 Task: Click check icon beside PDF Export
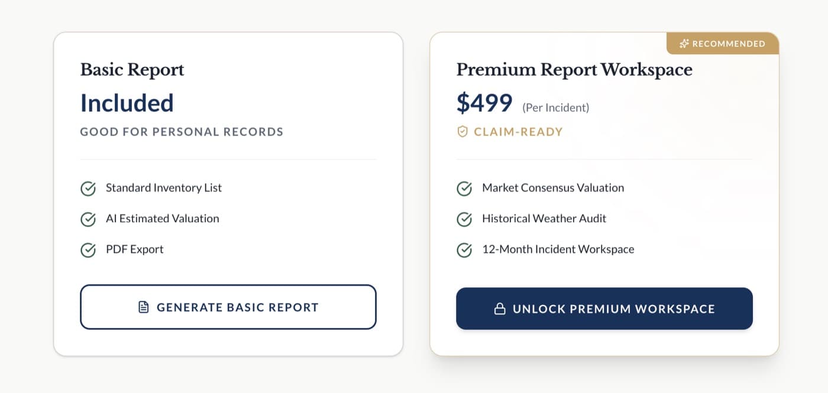pyautogui.click(x=88, y=250)
